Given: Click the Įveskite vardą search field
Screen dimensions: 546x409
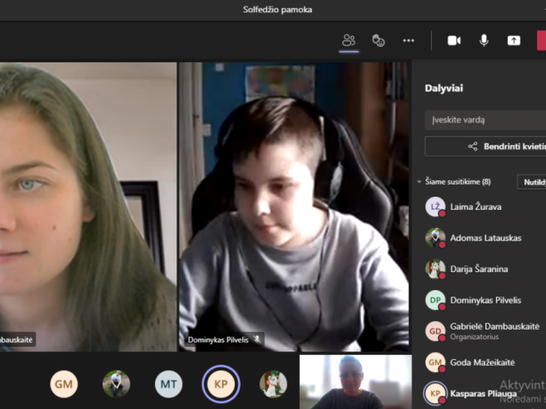Looking at the screenshot, I should coord(485,120).
